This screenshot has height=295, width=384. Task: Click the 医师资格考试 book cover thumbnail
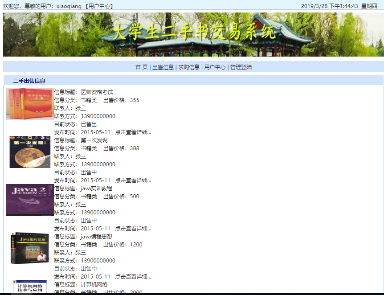[x=30, y=104]
